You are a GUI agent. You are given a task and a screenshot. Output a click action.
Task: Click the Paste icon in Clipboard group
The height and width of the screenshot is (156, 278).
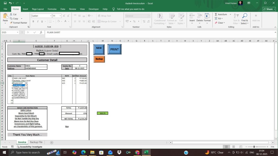[x=5, y=17]
